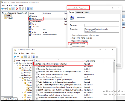
Task: Expand Account Policies tree node
Action: (22, 80)
